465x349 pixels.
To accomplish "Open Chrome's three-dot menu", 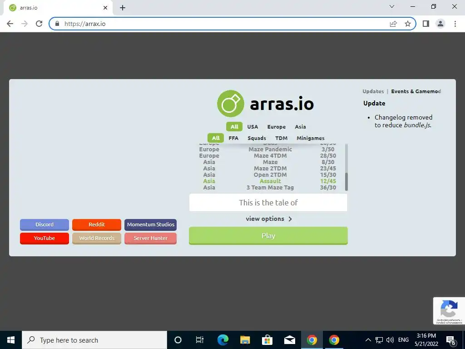I will coord(455,24).
